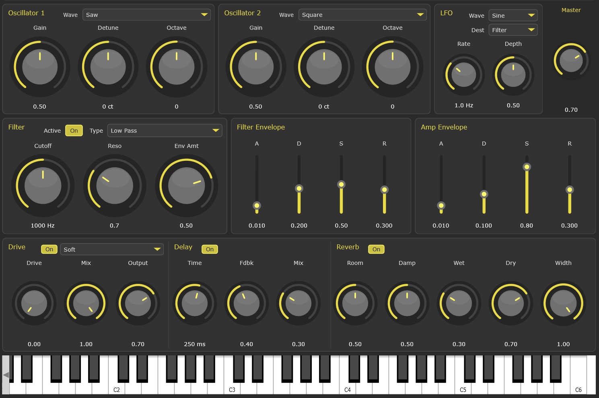
Task: Change Oscillator 2 Square wave selection
Action: coord(362,14)
